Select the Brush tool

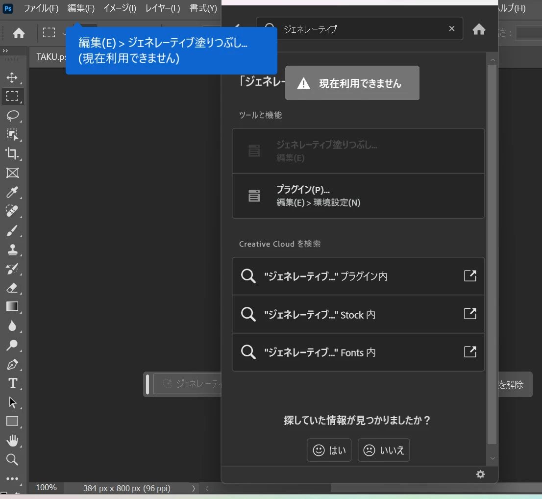[12, 230]
